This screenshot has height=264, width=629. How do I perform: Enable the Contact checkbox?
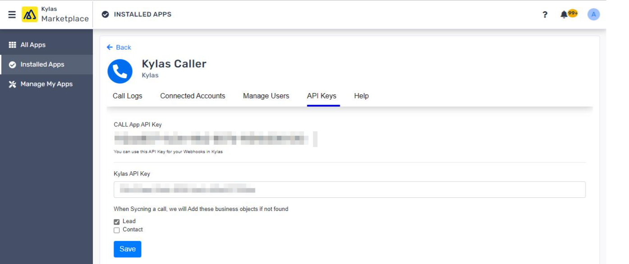tap(117, 230)
